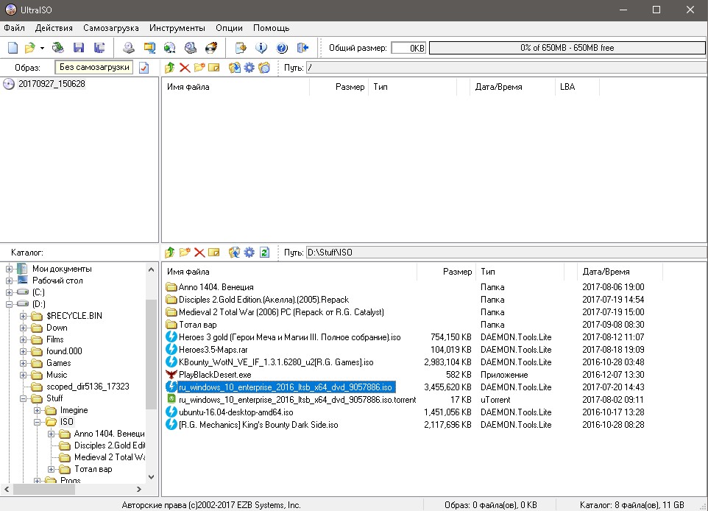
Task: Open the Помощь menu
Action: pyautogui.click(x=272, y=28)
